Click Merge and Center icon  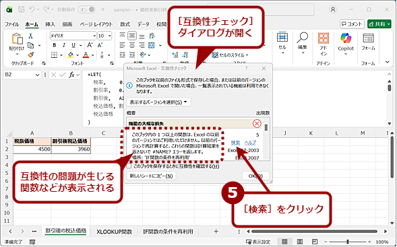coord(152,45)
